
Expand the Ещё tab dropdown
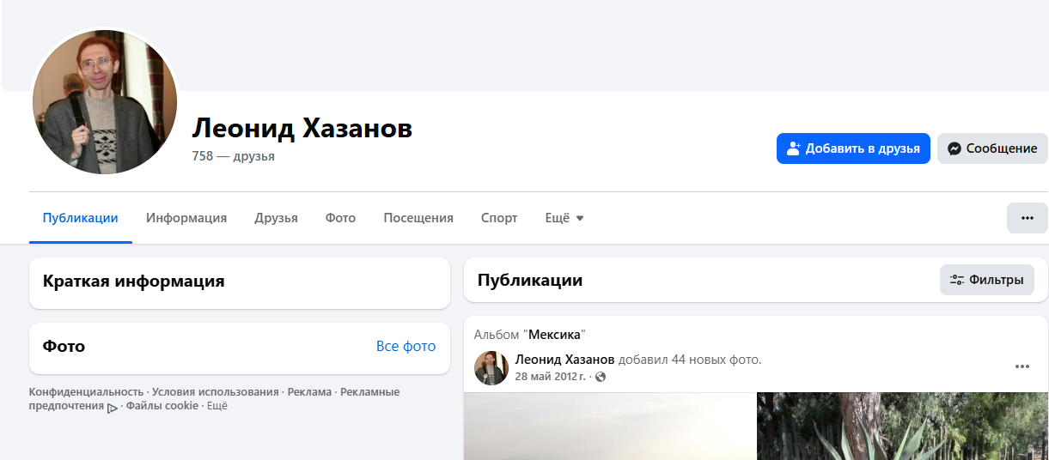(564, 218)
